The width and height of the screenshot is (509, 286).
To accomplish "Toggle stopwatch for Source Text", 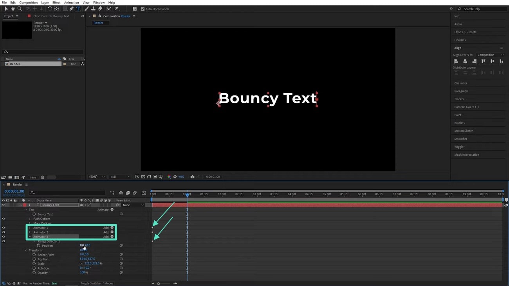I will click(x=34, y=214).
